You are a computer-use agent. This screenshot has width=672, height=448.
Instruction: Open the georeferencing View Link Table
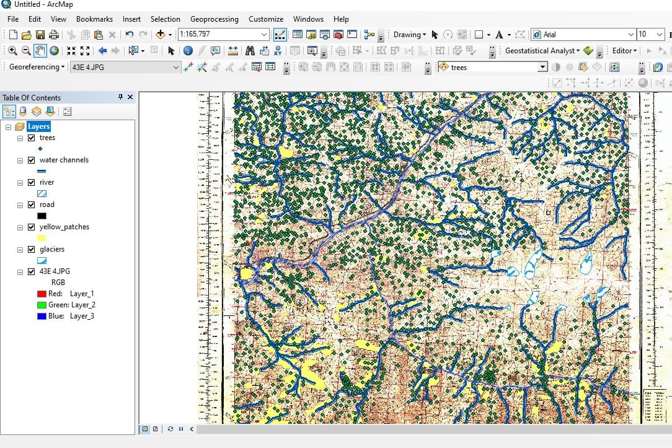click(x=270, y=67)
